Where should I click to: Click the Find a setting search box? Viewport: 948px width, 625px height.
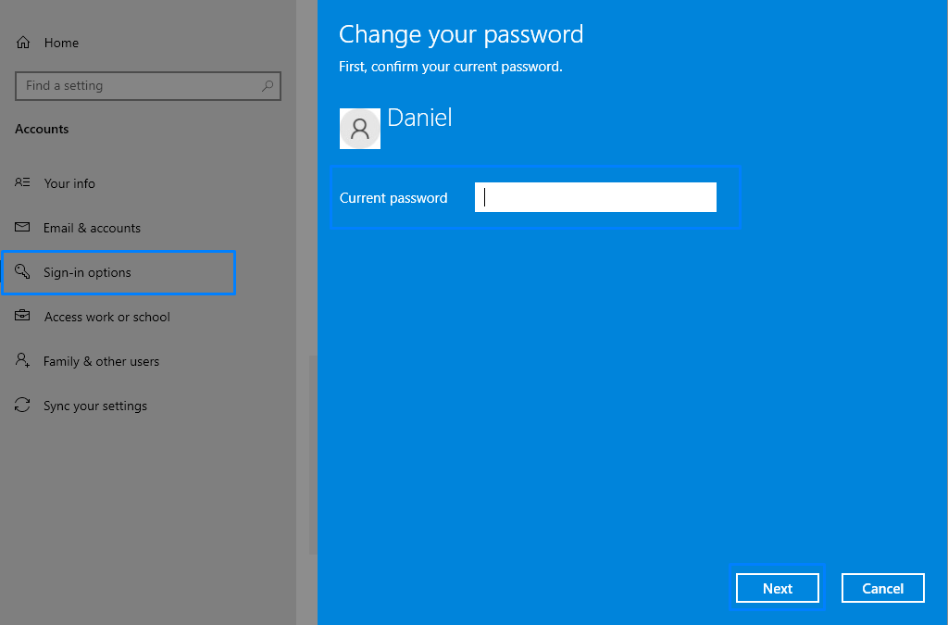point(139,86)
